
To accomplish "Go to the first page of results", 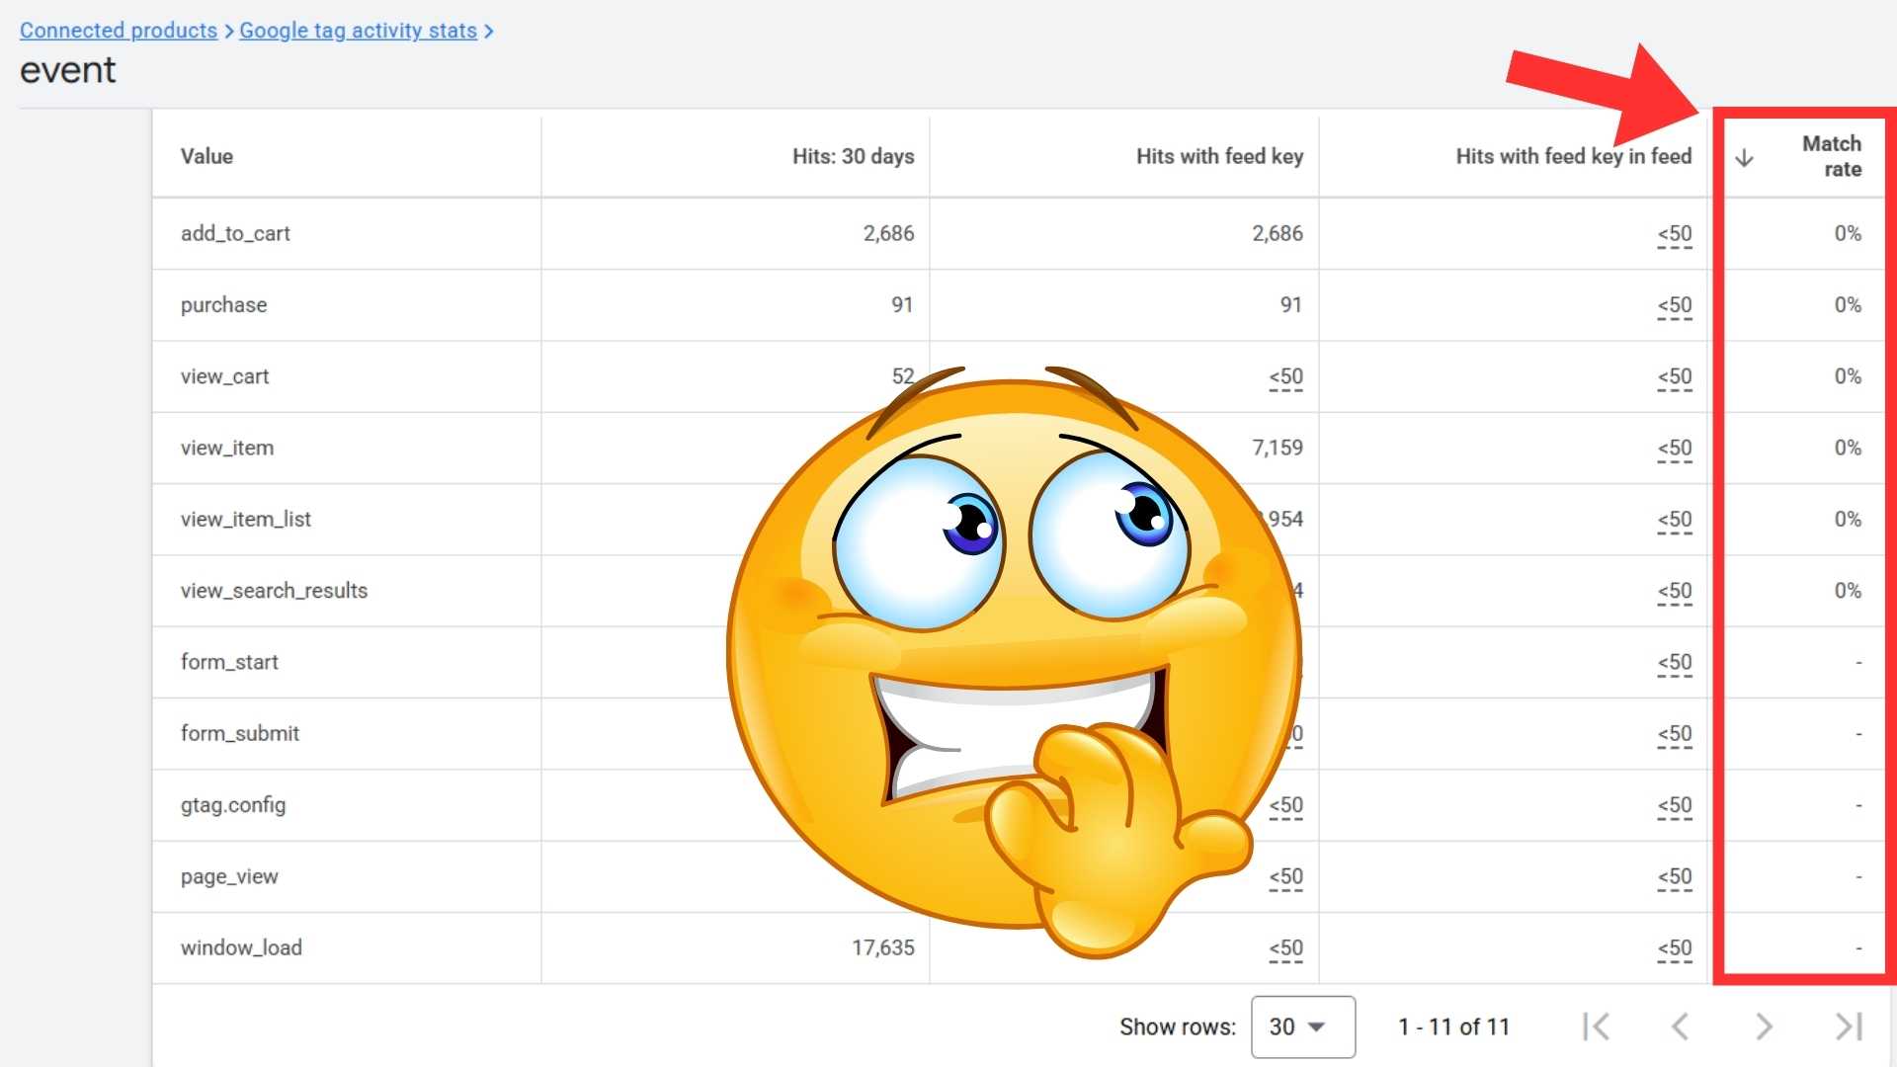I will (x=1596, y=1026).
